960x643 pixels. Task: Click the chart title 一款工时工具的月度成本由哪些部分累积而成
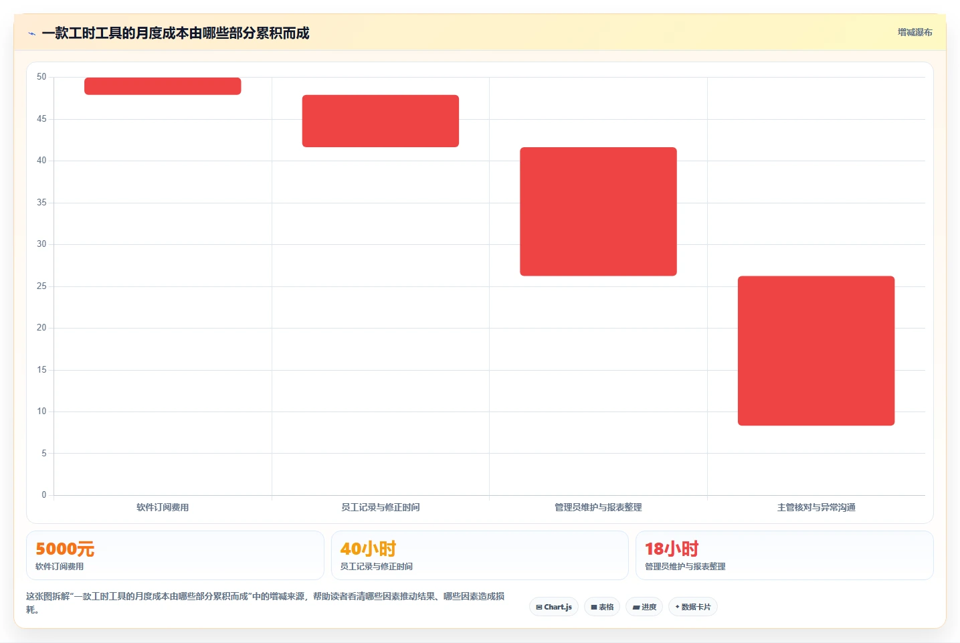click(175, 33)
